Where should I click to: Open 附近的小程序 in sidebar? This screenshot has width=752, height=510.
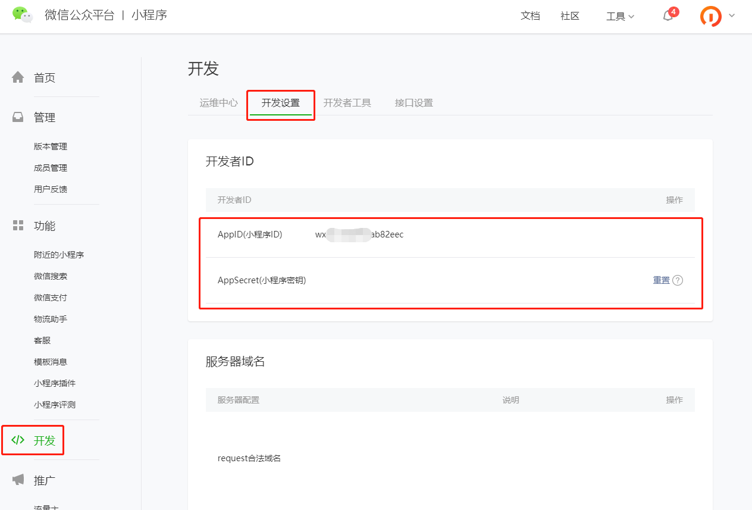(59, 255)
